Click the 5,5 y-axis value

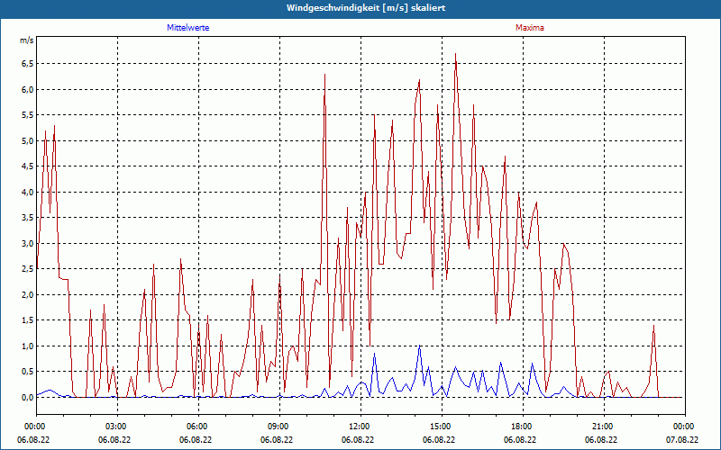[28, 115]
